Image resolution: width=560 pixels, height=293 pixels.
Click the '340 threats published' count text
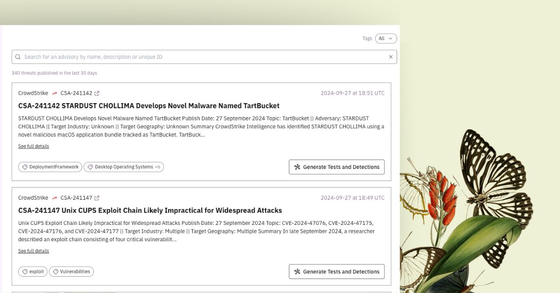point(54,73)
